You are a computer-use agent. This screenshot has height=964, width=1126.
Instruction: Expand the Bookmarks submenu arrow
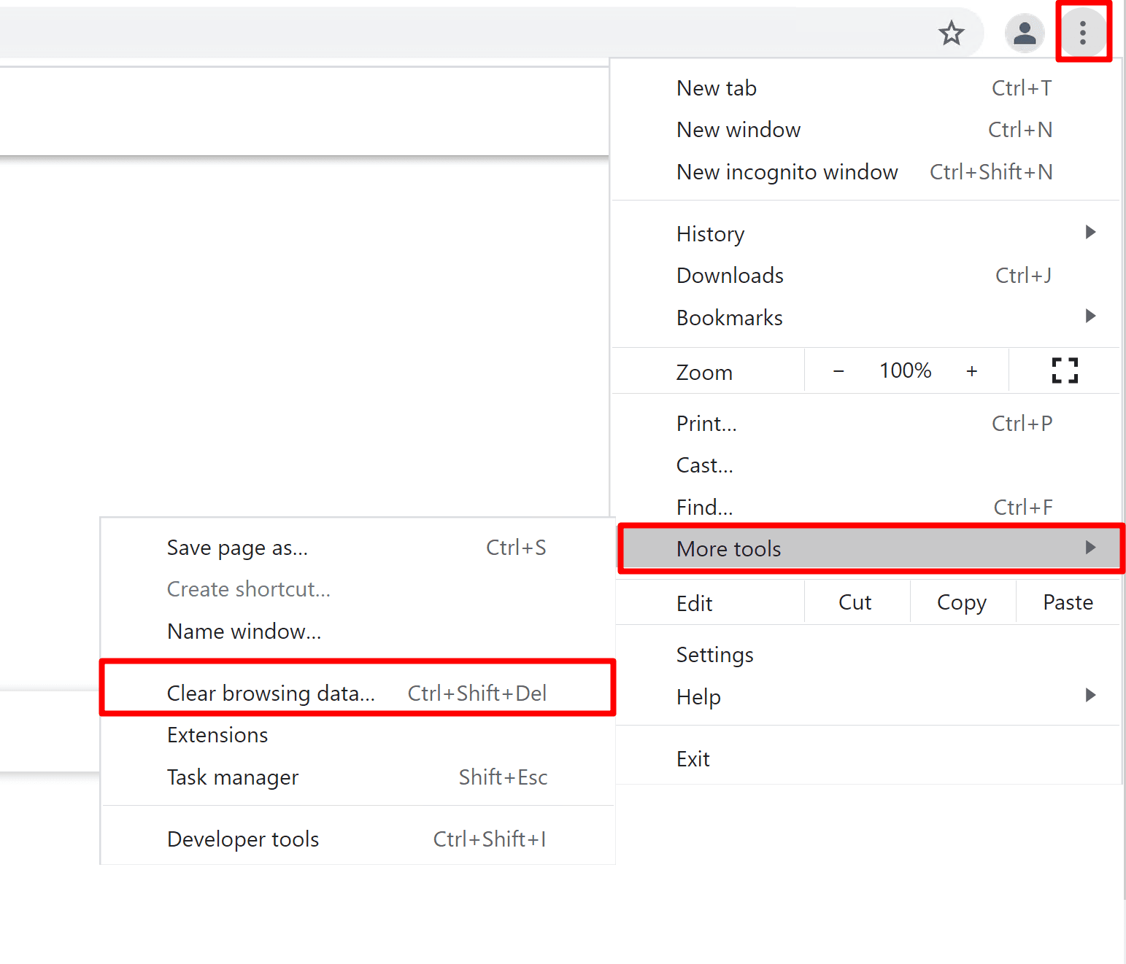click(1089, 316)
